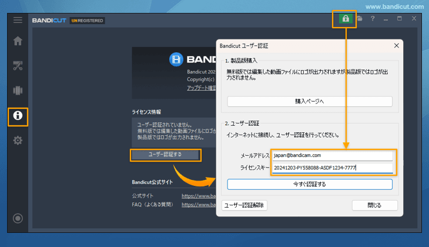Minimize the Bandicut main window

pos(386,19)
